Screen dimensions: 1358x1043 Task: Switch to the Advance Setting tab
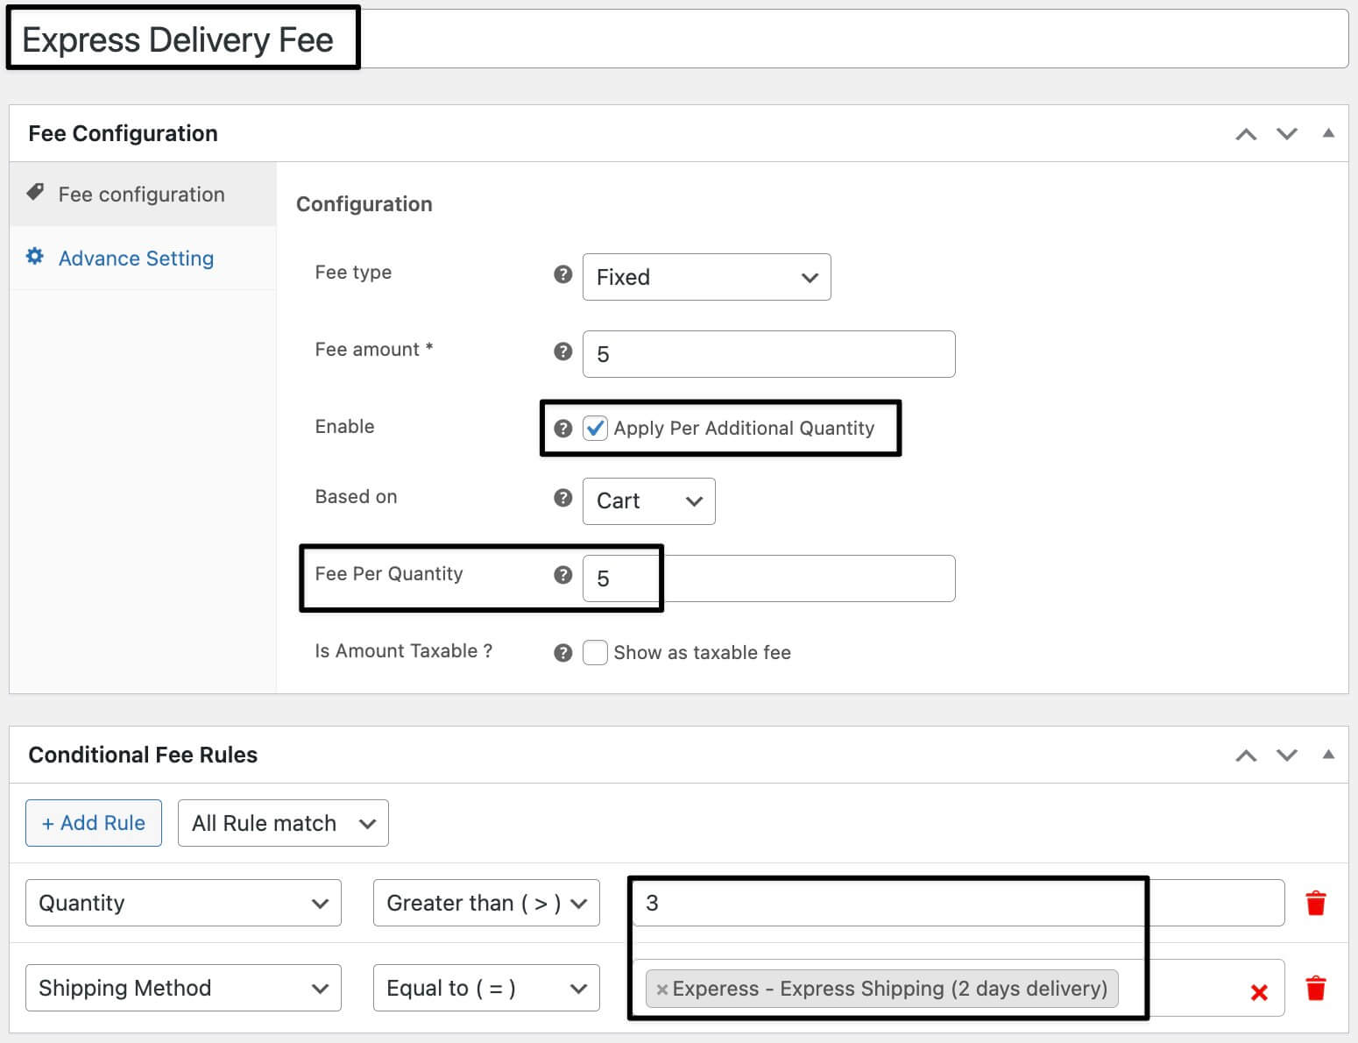(136, 258)
